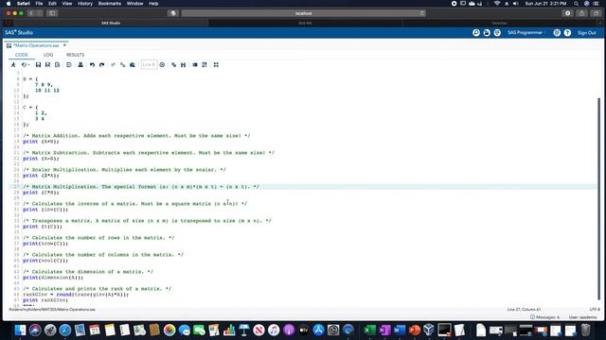
Task: Save the program with the disk icon
Action: pyautogui.click(x=38, y=65)
